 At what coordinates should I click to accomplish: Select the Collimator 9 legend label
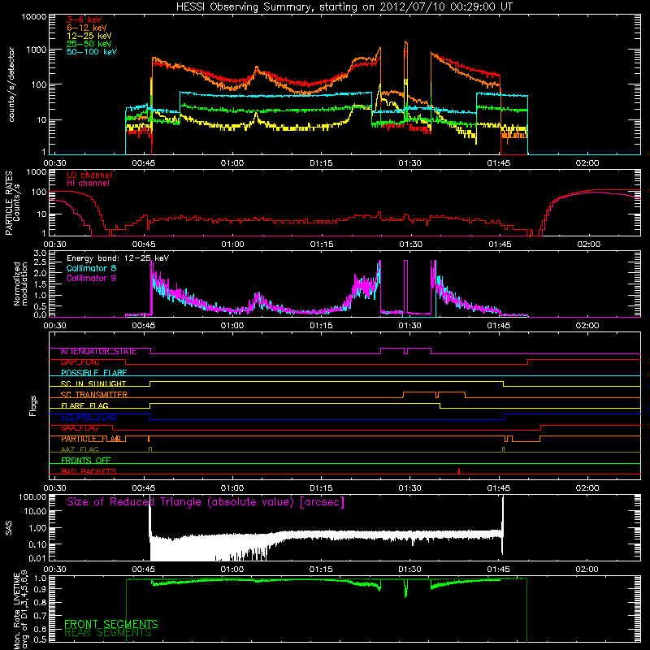91,278
